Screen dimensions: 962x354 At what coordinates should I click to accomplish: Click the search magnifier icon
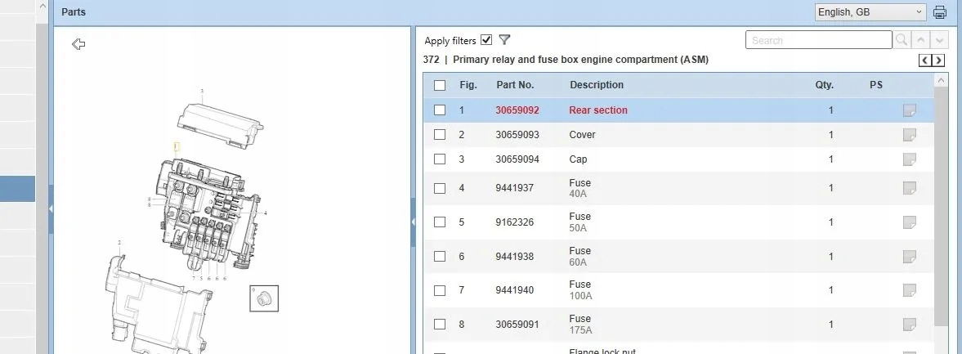click(902, 40)
